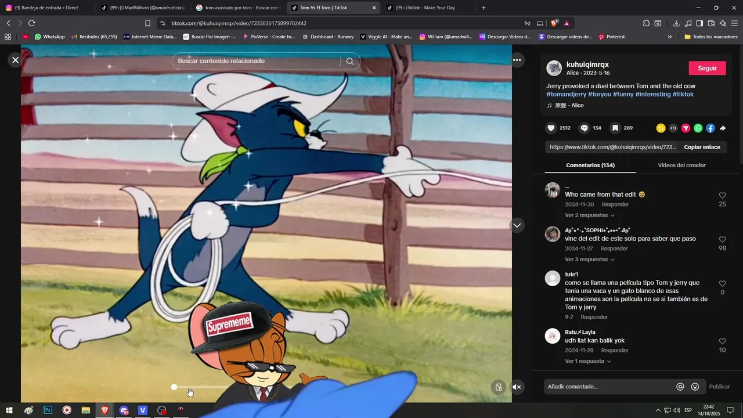The image size is (743, 418).
Task: Unmute the video sound
Action: click(517, 387)
